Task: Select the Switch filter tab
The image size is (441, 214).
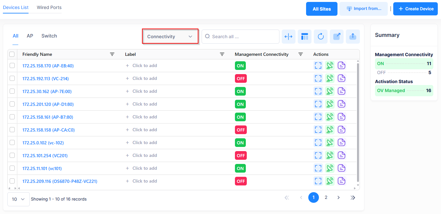Action: tap(49, 36)
